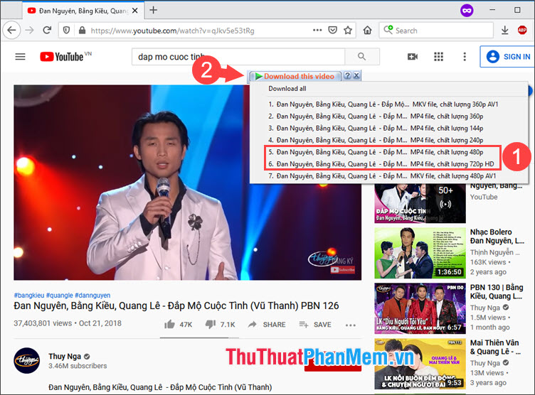This screenshot has height=395, width=535.
Task: Click the purple private browsing mask icon
Action: [x=467, y=11]
